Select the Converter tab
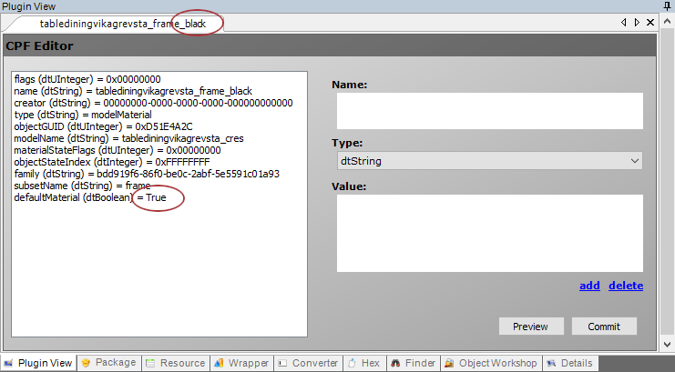 point(308,363)
